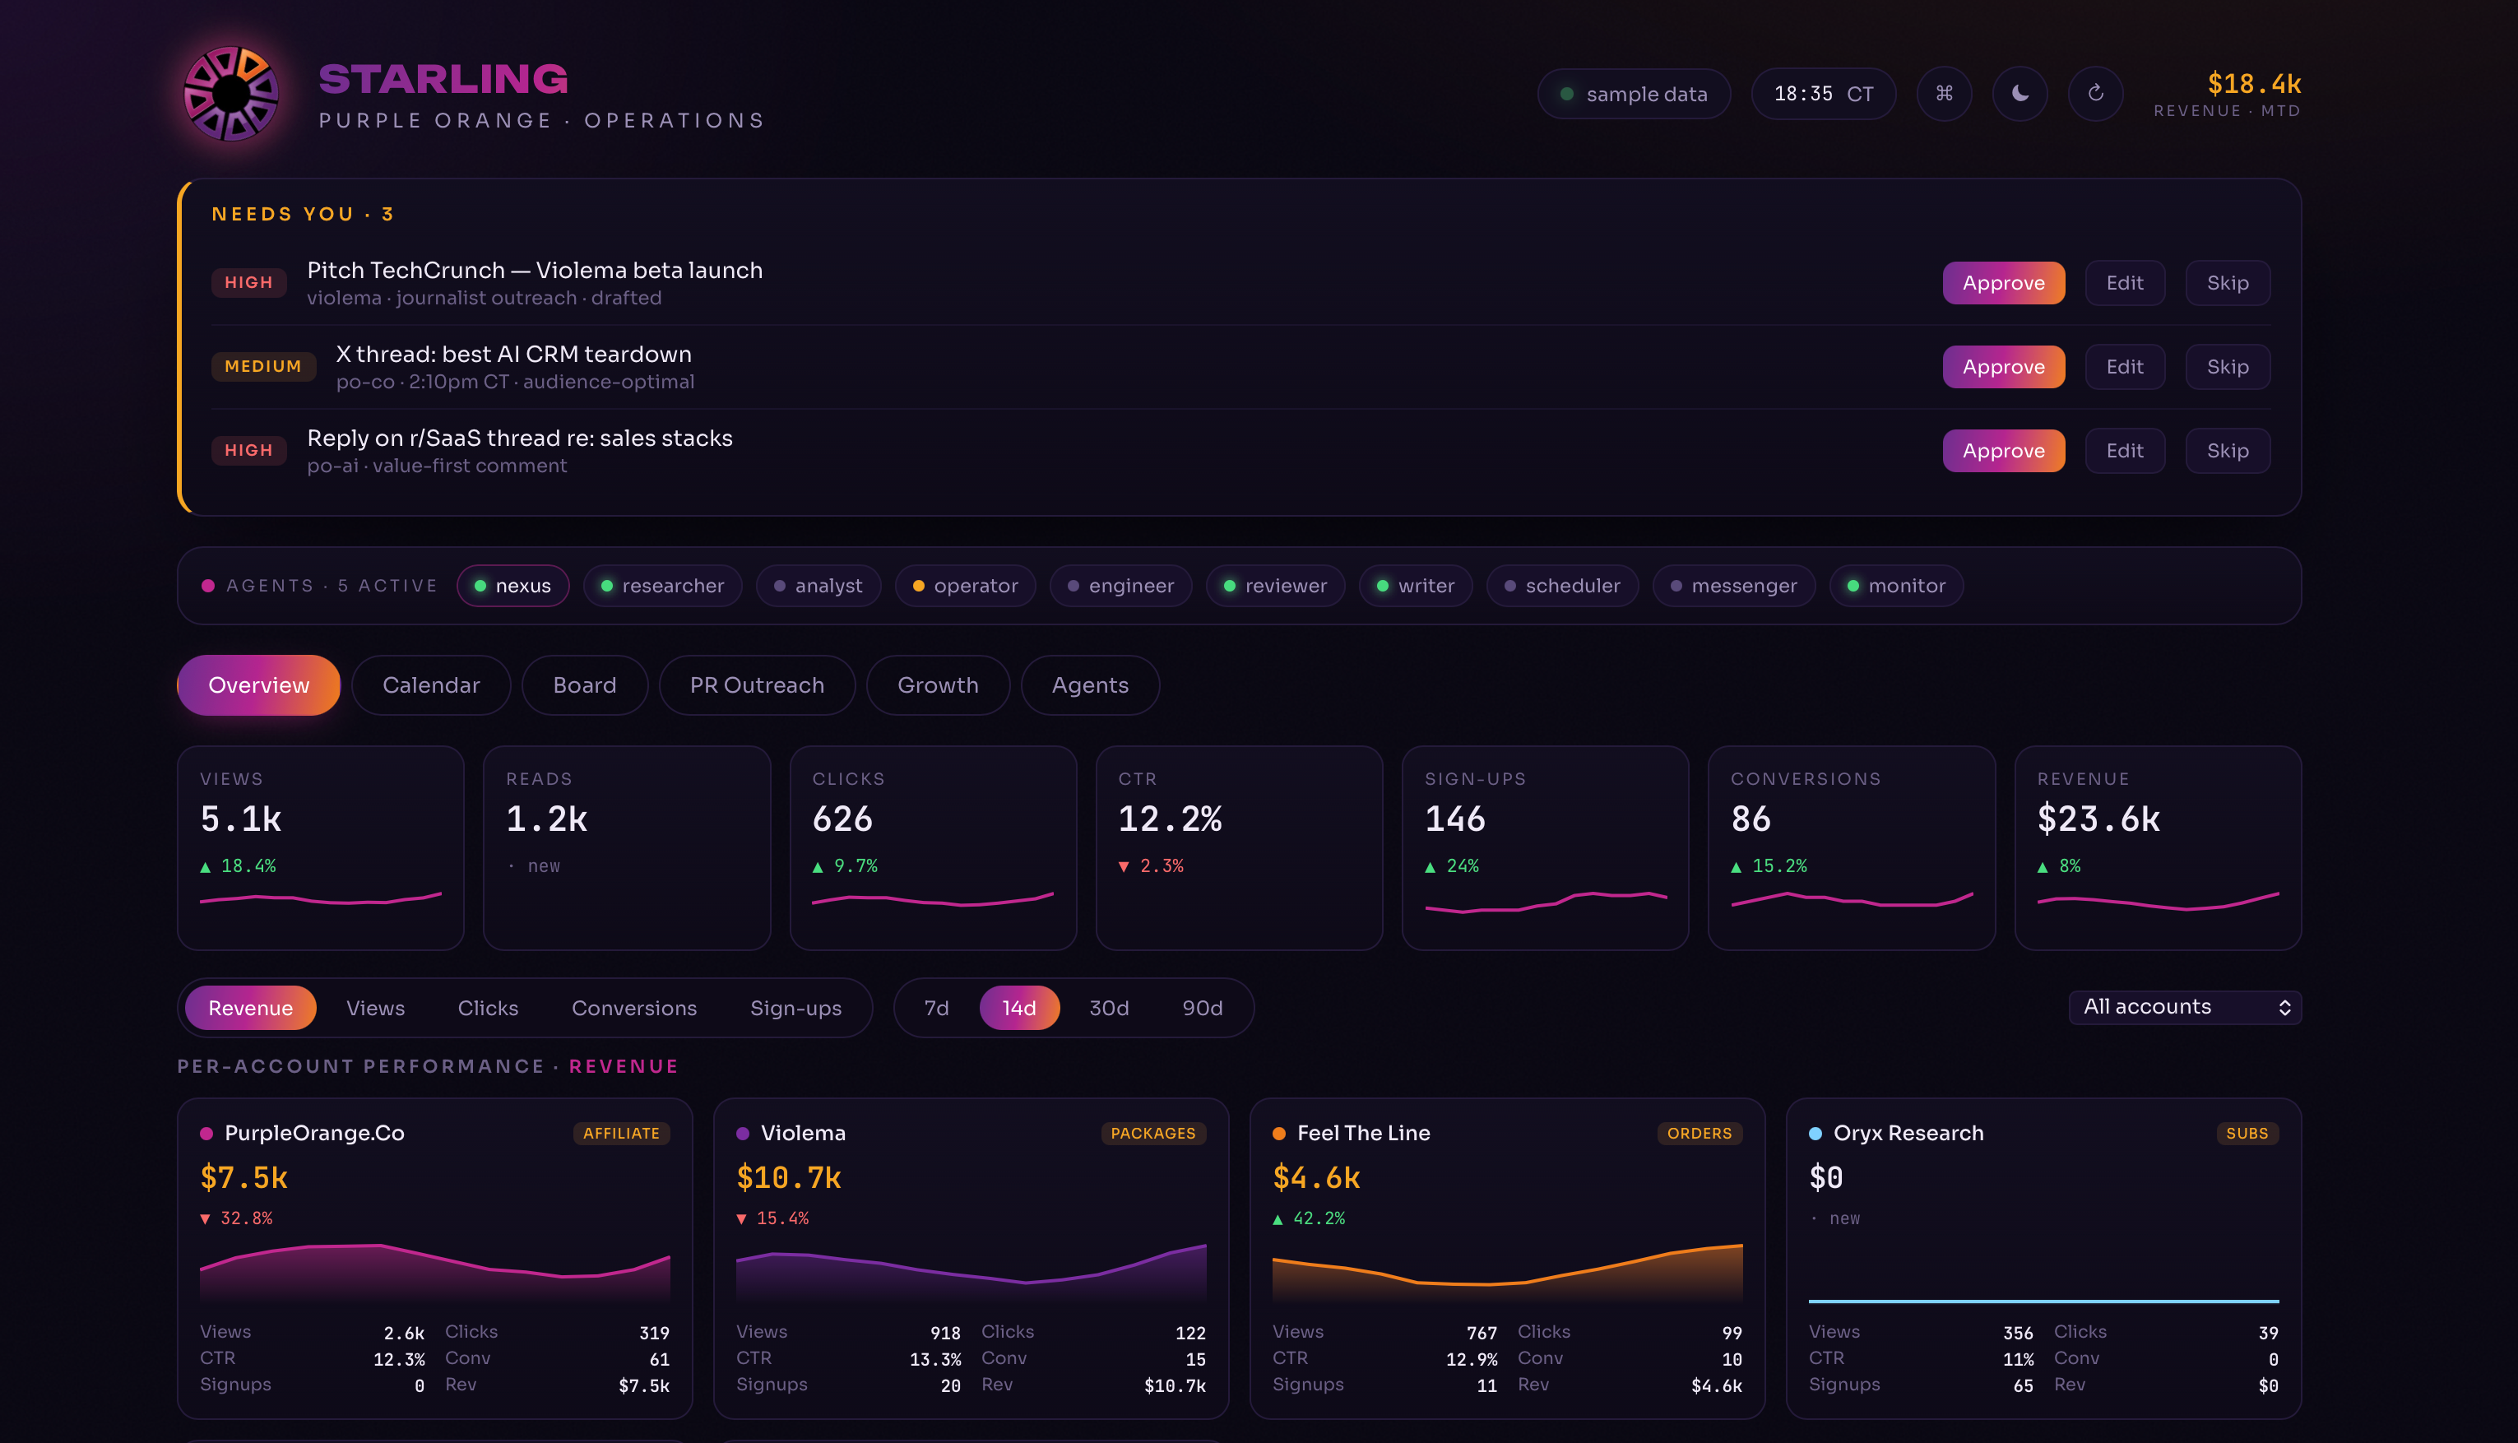Click the Views metric card
Image resolution: width=2518 pixels, height=1443 pixels.
[320, 848]
